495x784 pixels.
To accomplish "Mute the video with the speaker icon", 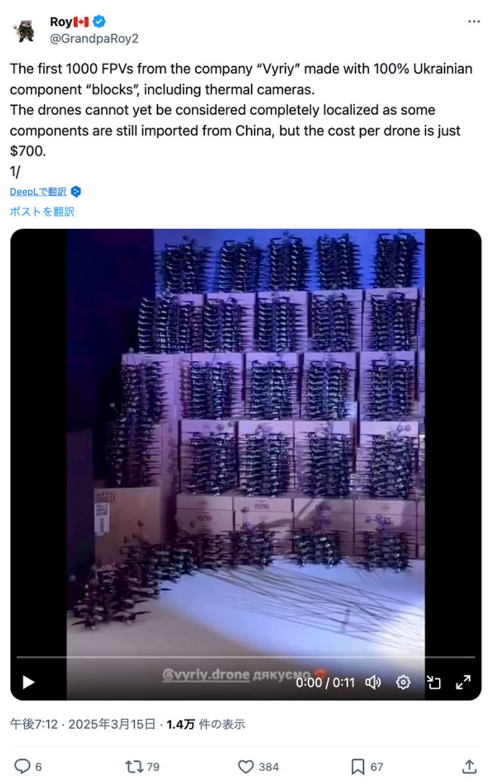I will tap(373, 682).
